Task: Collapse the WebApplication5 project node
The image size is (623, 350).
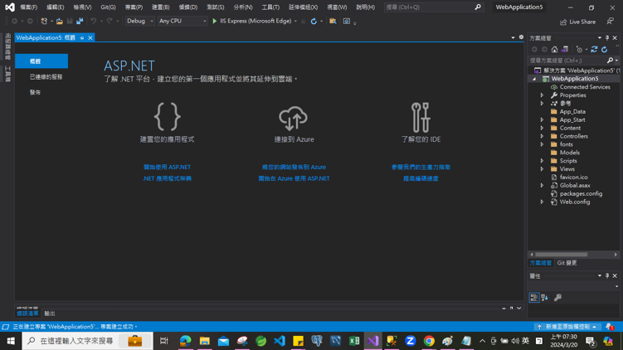Action: [x=534, y=79]
